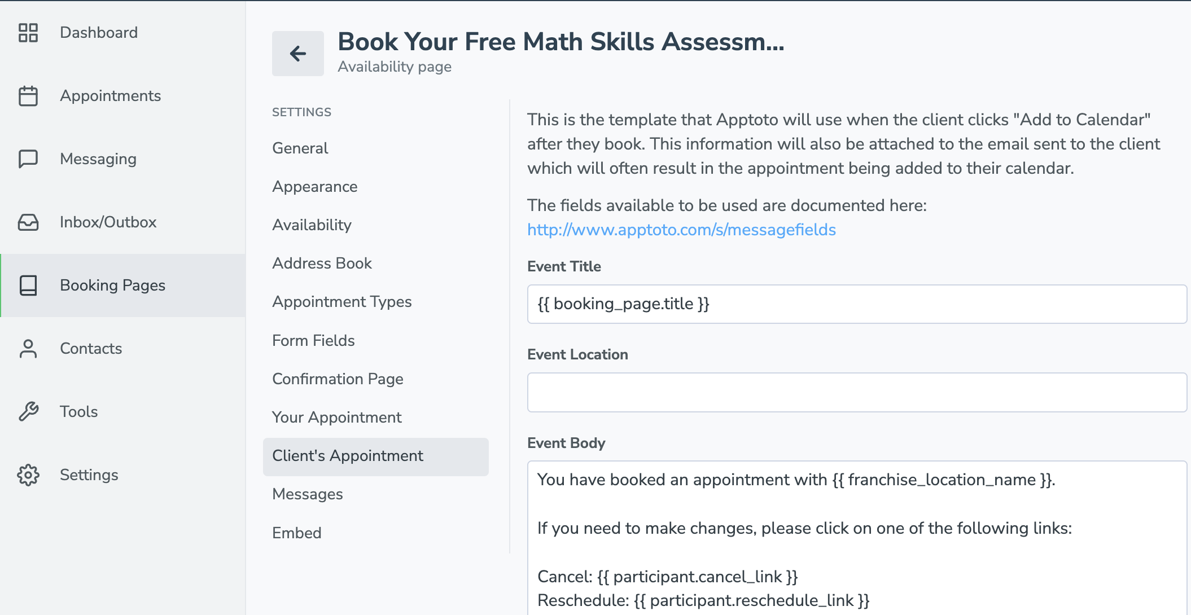Focus the empty Event Location field
Image resolution: width=1191 pixels, height=615 pixels.
click(x=857, y=392)
